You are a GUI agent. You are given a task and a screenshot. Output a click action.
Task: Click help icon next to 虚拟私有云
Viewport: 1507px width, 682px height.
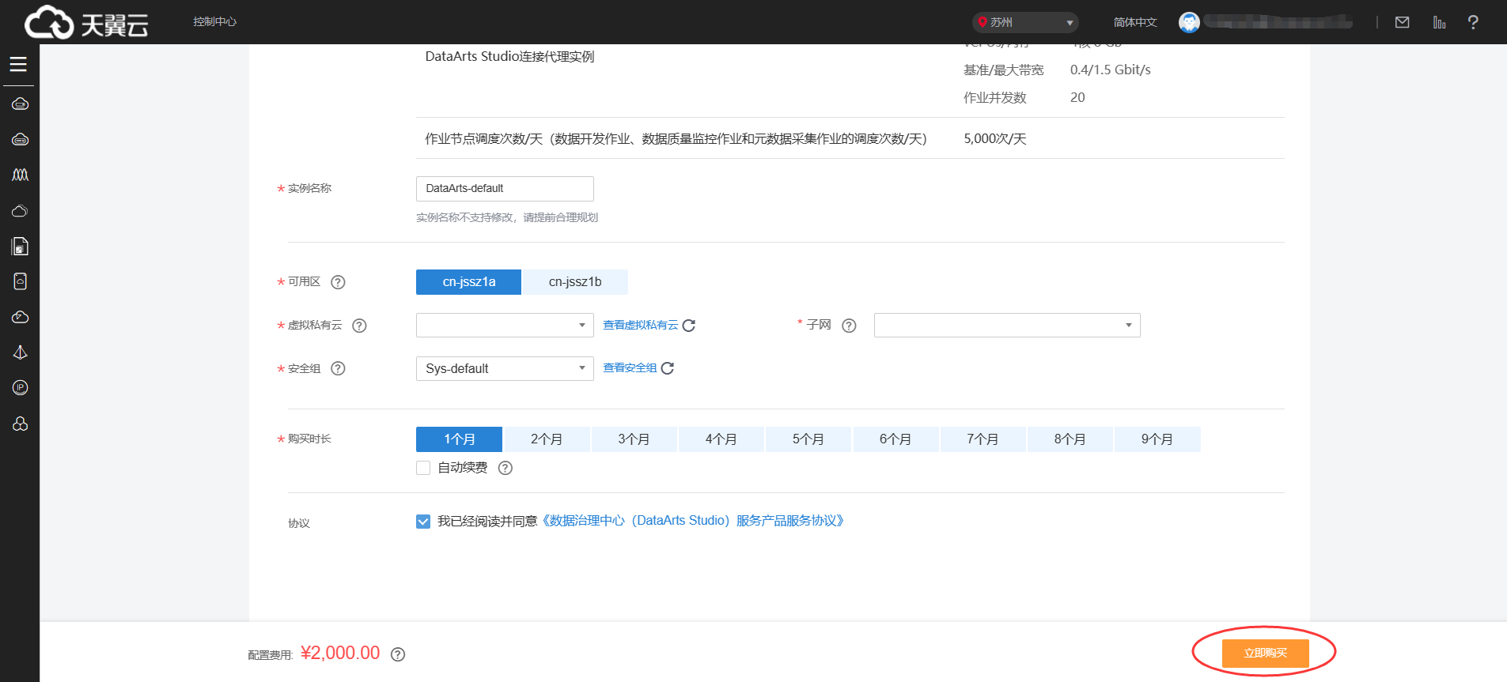click(359, 326)
